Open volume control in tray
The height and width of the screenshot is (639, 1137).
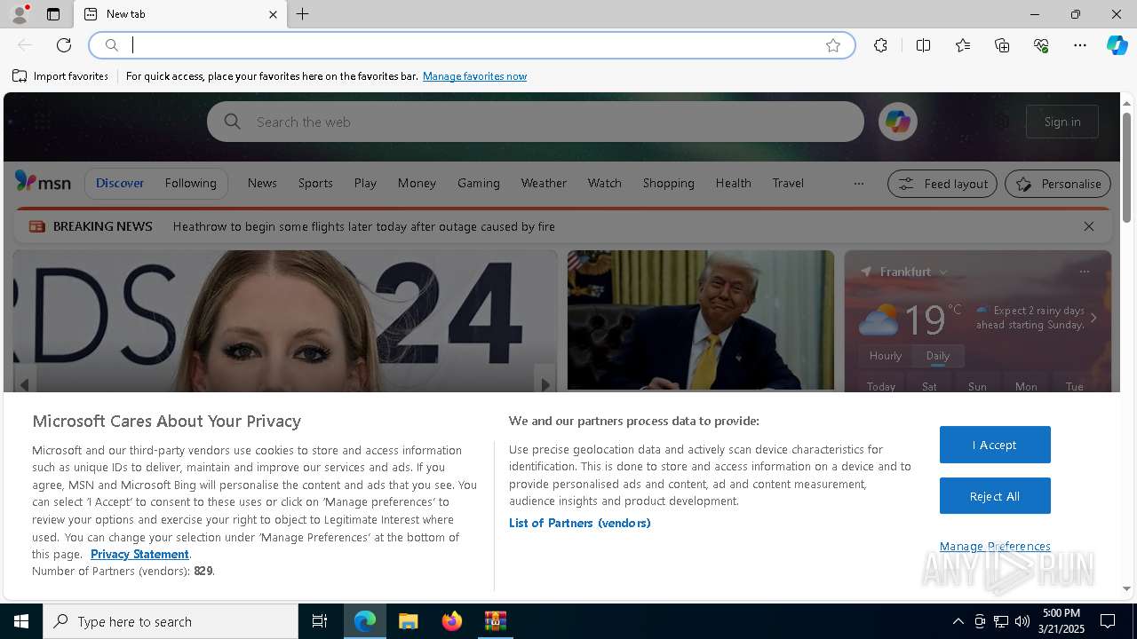click(1022, 621)
